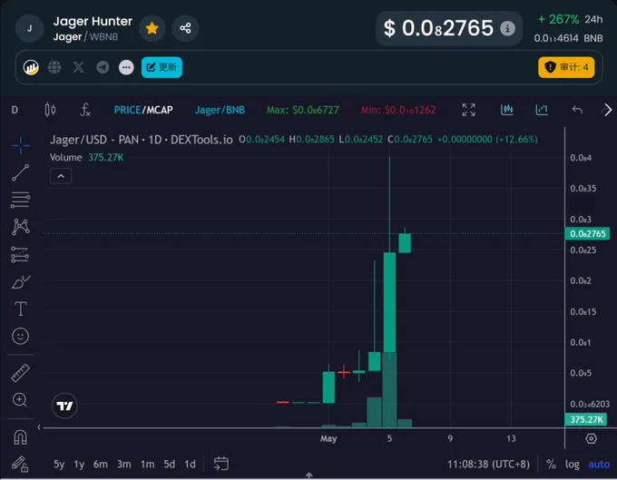This screenshot has width=617, height=480.
Task: Open the emoji icons tool
Action: [21, 336]
